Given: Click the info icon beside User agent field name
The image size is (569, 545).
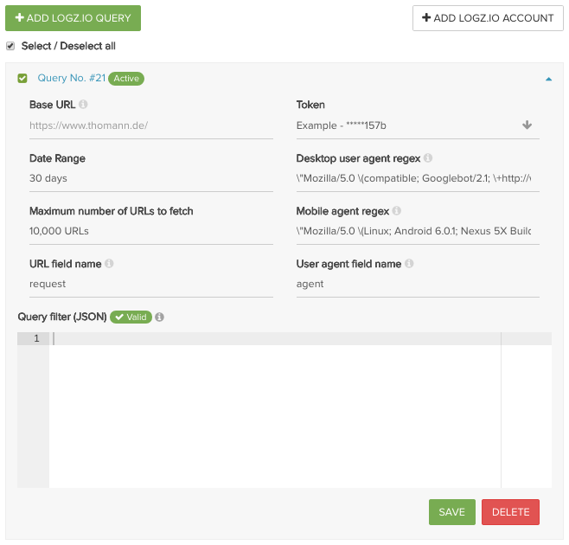Looking at the screenshot, I should (409, 264).
